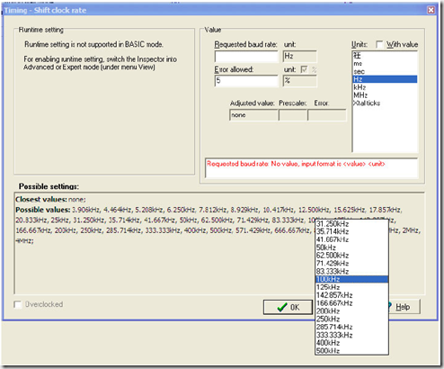Pick 400kHz from the popup list
Image resolution: width=444 pixels, height=369 pixels.
click(x=351, y=343)
